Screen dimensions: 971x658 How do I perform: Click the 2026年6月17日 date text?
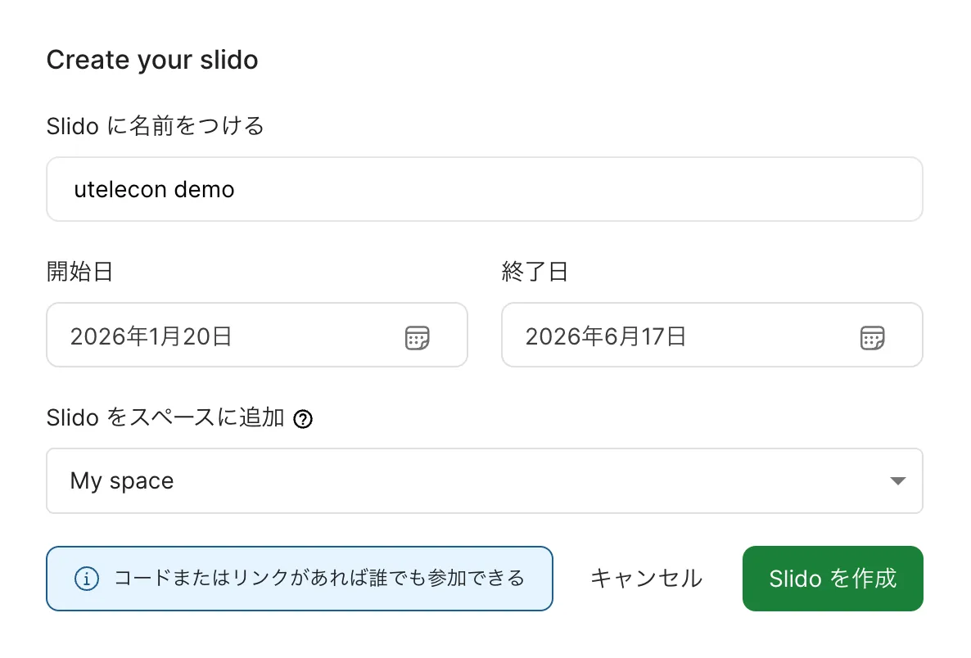(x=606, y=336)
